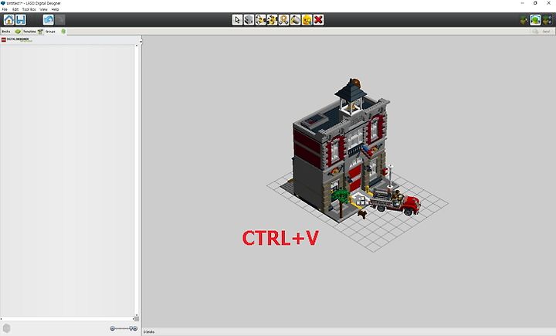Click the LEGO Digital Designer logo

click(x=16, y=39)
